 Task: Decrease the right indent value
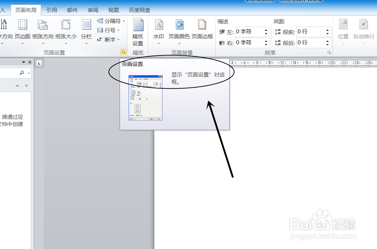[x=266, y=44]
